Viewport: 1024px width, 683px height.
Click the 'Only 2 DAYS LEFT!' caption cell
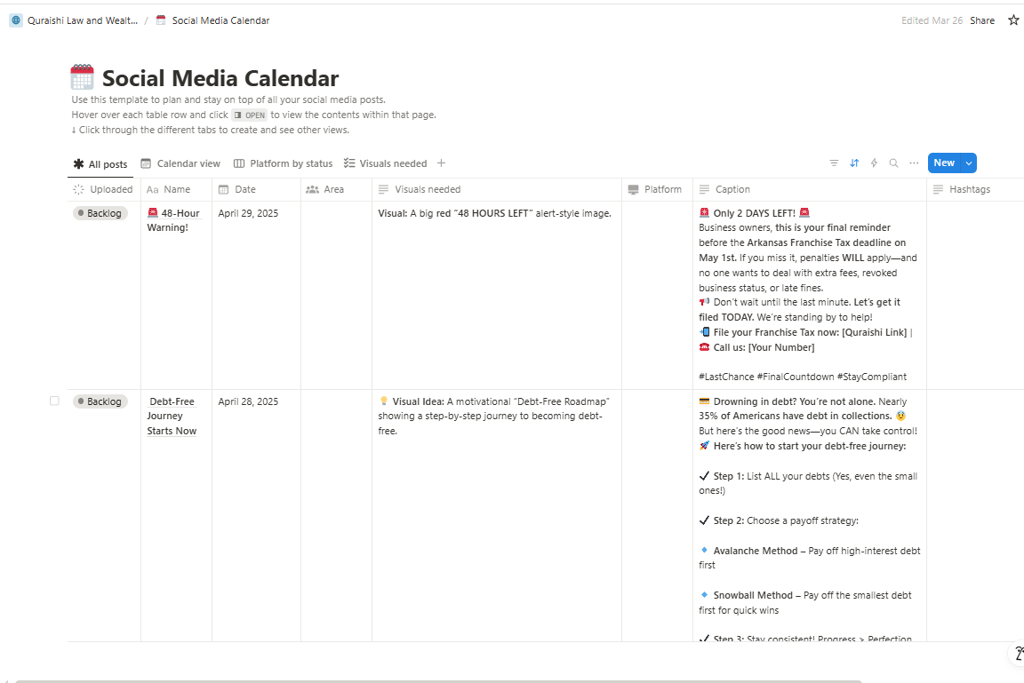[x=809, y=295]
